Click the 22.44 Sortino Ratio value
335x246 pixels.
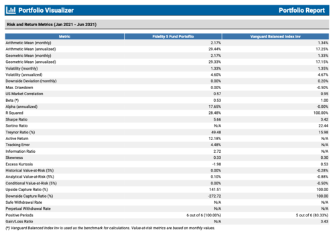[324, 125]
